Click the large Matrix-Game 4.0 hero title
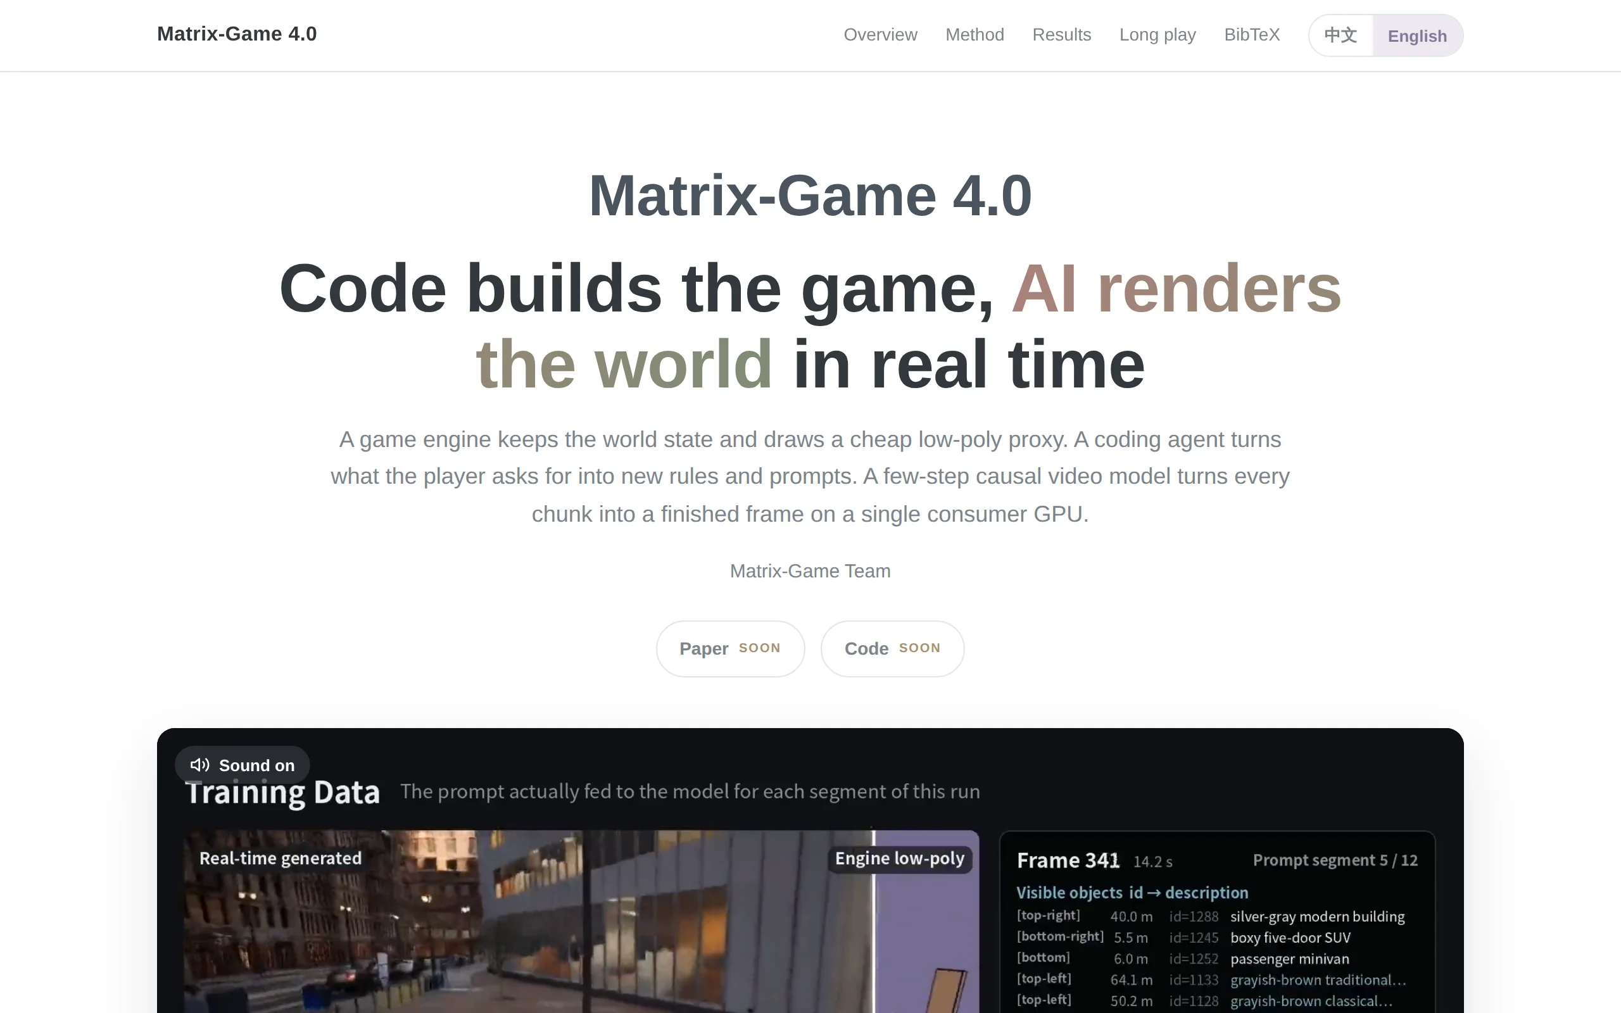Image resolution: width=1621 pixels, height=1013 pixels. 810,196
